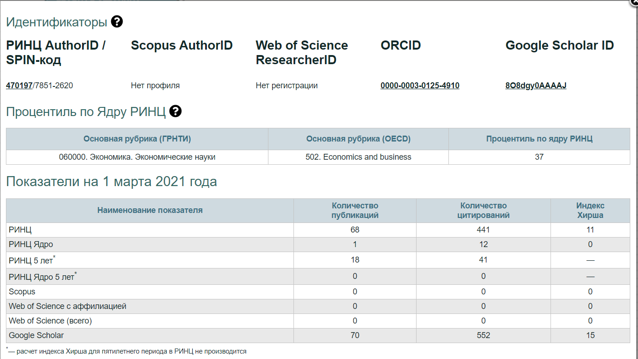Click the РИНЦ 5 лет row label
The width and height of the screenshot is (638, 359).
tap(32, 260)
